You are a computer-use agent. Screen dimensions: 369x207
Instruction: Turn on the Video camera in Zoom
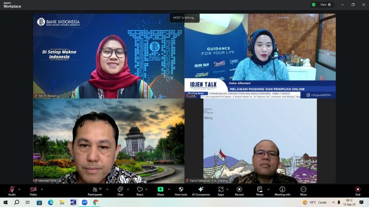[33, 191]
